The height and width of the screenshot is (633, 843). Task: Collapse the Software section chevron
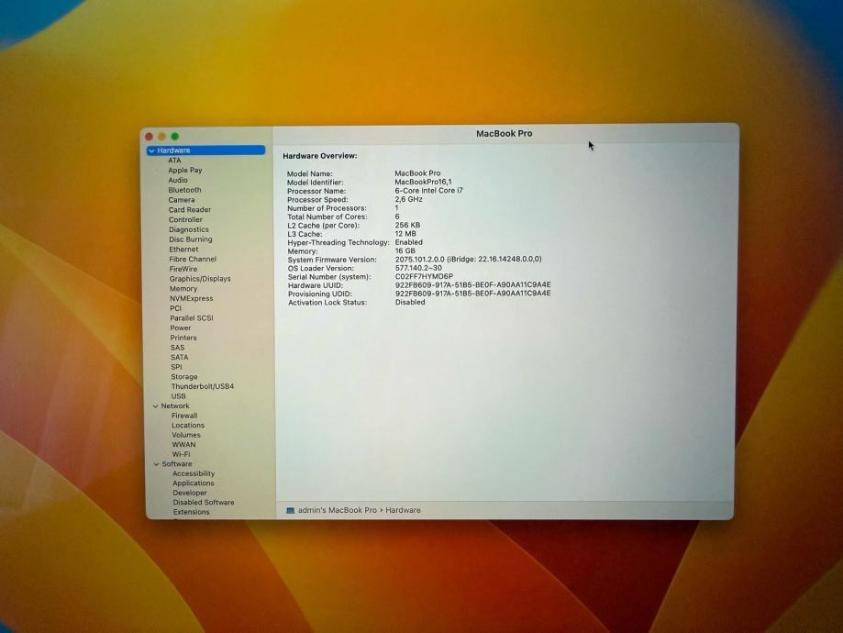click(157, 464)
